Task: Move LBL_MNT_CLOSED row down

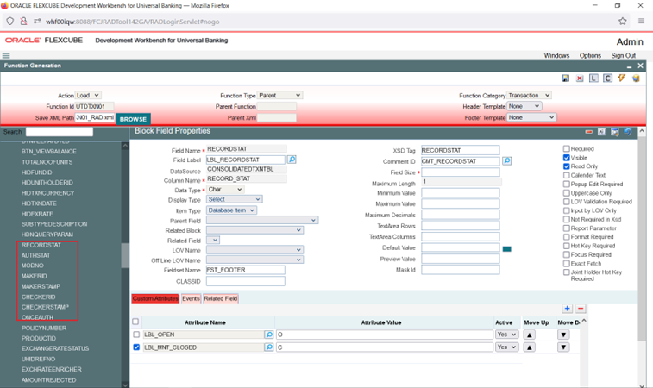Action: tap(563, 347)
